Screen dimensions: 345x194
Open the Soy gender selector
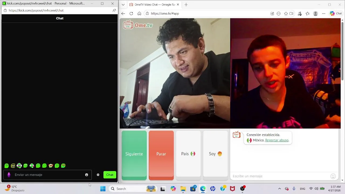215,155
